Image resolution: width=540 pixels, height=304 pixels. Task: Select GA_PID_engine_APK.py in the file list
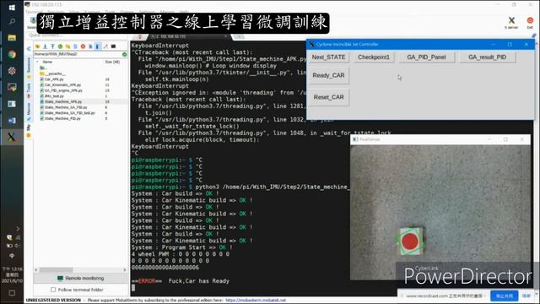(x=62, y=90)
